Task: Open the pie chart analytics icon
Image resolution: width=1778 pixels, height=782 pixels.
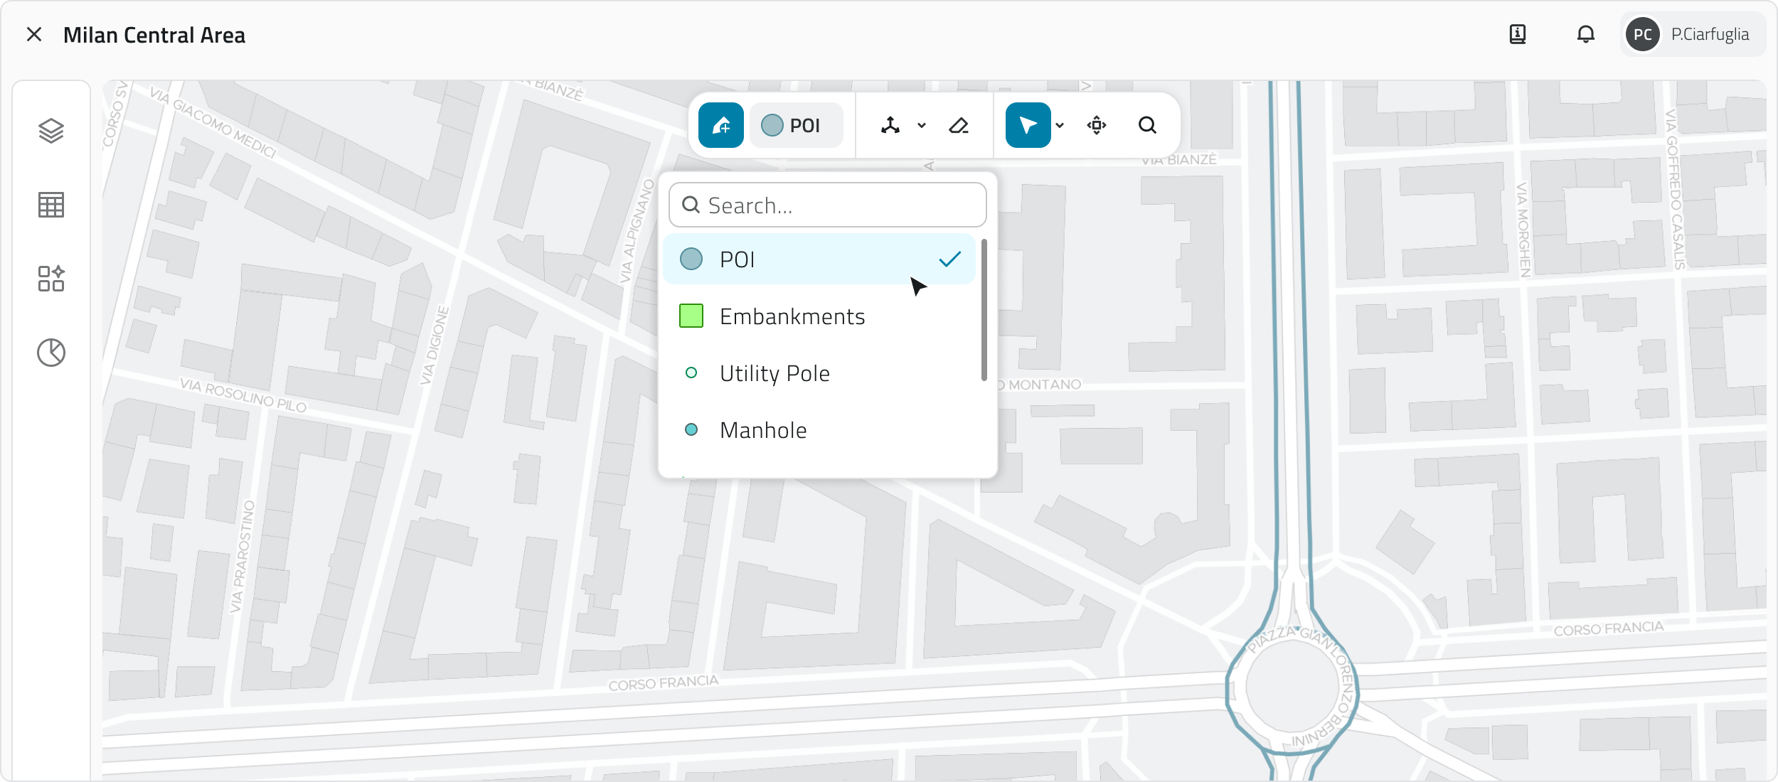Action: pos(51,353)
